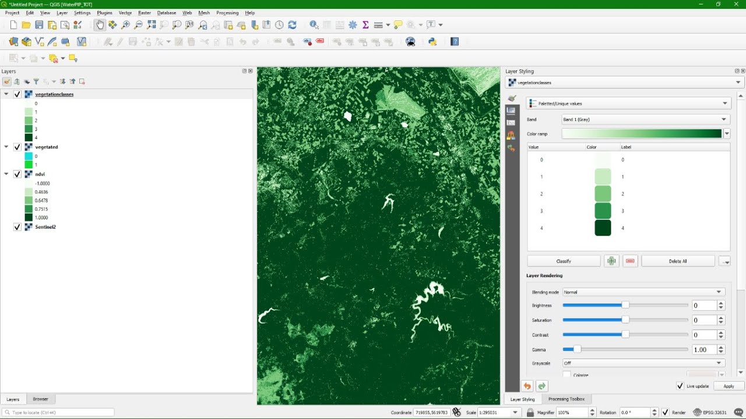Image resolution: width=746 pixels, height=419 pixels.
Task: Click the Apply button
Action: (729, 386)
